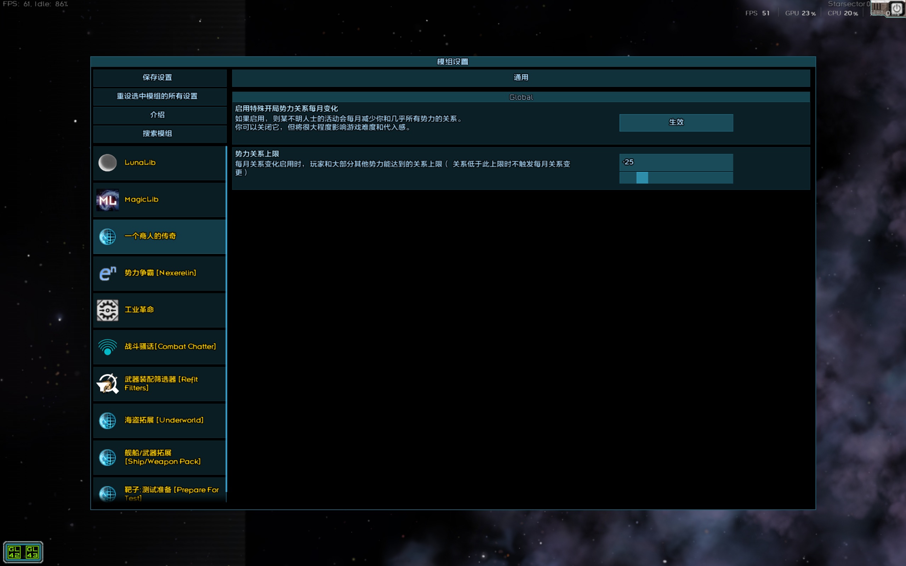906x566 pixels.
Task: Click the MagicLib ML icon
Action: point(107,200)
